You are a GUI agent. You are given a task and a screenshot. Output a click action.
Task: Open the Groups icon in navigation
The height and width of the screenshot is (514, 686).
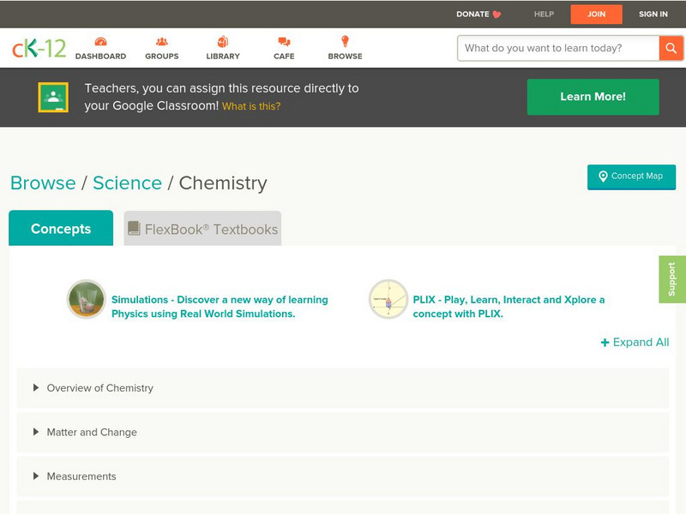162,42
